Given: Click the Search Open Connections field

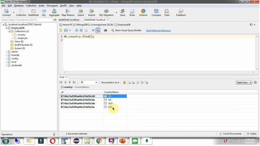Looking at the screenshot, I should click(x=26, y=20).
